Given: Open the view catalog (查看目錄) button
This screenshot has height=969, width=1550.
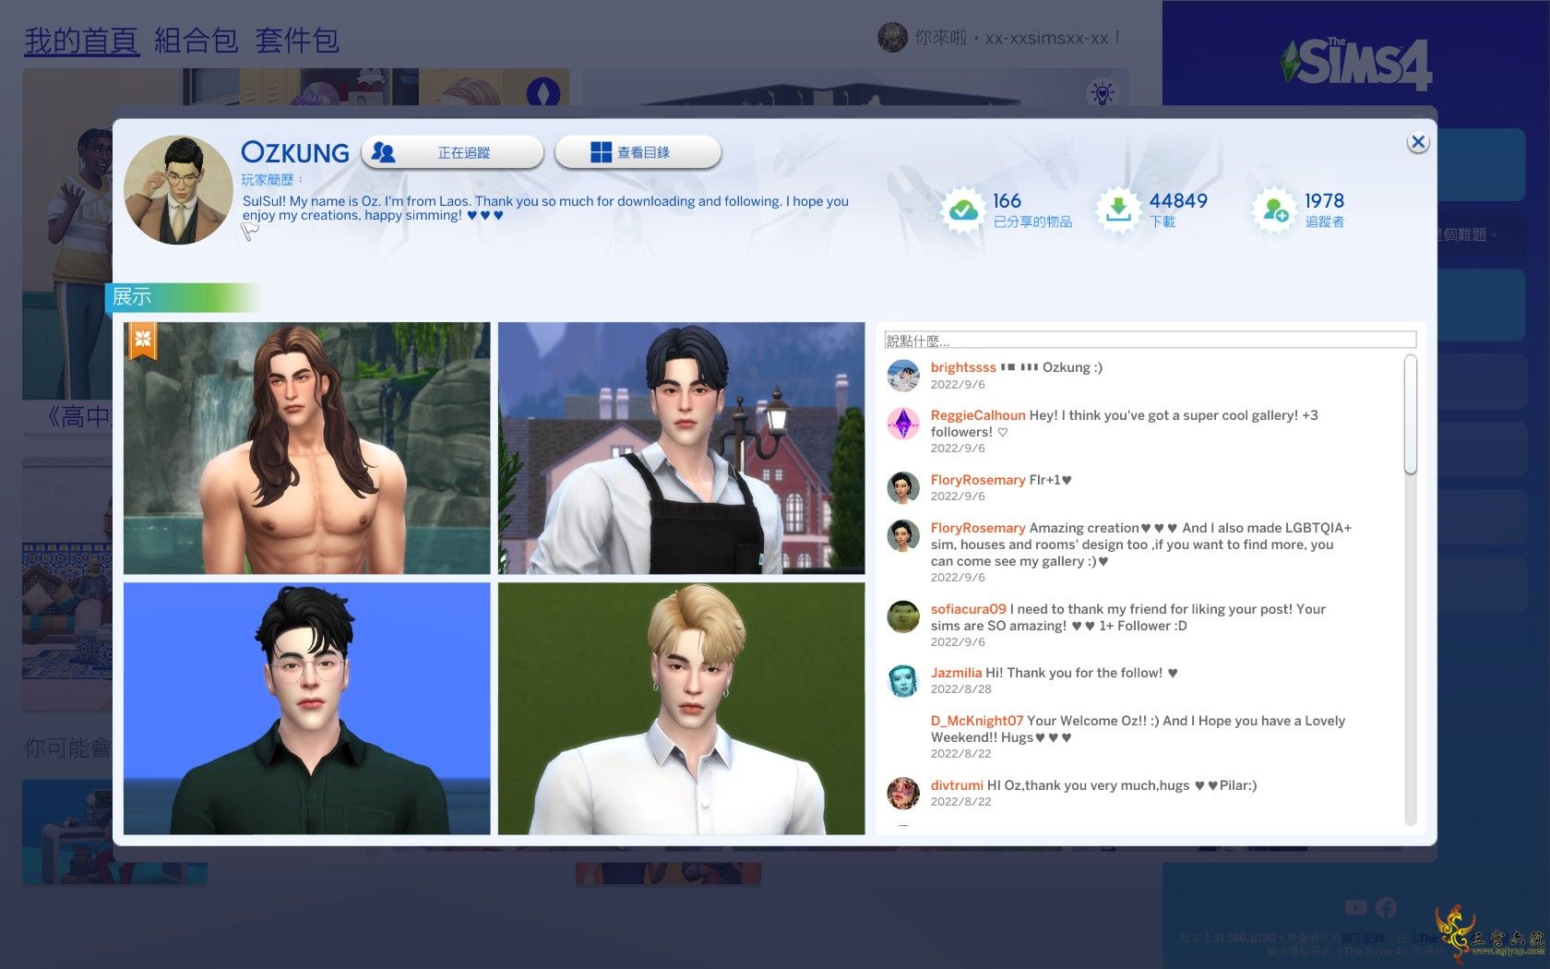Looking at the screenshot, I should 638,152.
